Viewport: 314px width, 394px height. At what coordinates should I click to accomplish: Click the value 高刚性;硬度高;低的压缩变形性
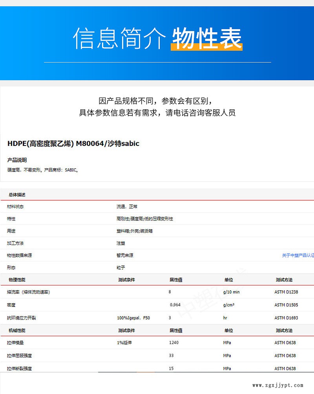point(145,219)
